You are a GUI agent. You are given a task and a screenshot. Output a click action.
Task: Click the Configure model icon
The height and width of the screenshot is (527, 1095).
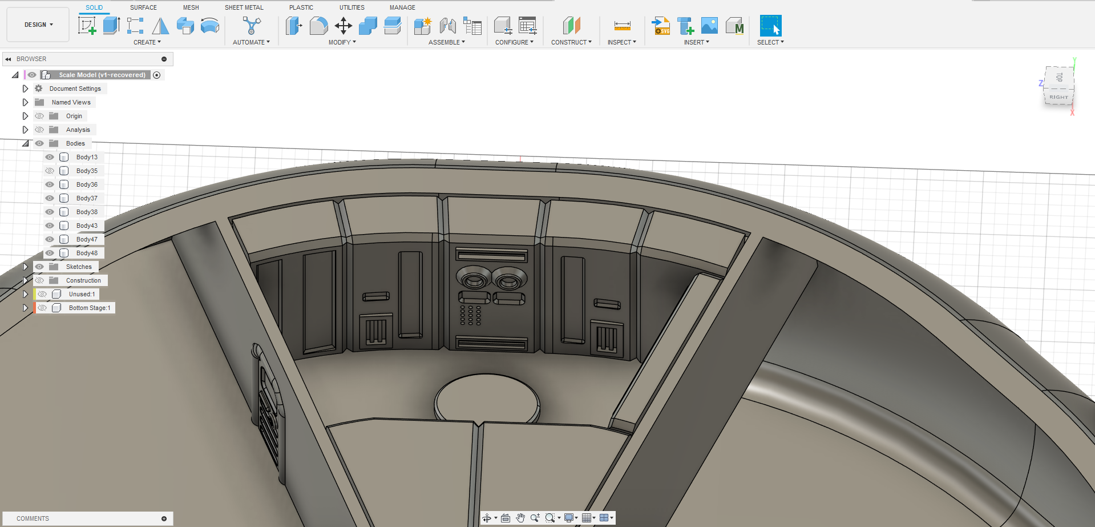(x=503, y=26)
